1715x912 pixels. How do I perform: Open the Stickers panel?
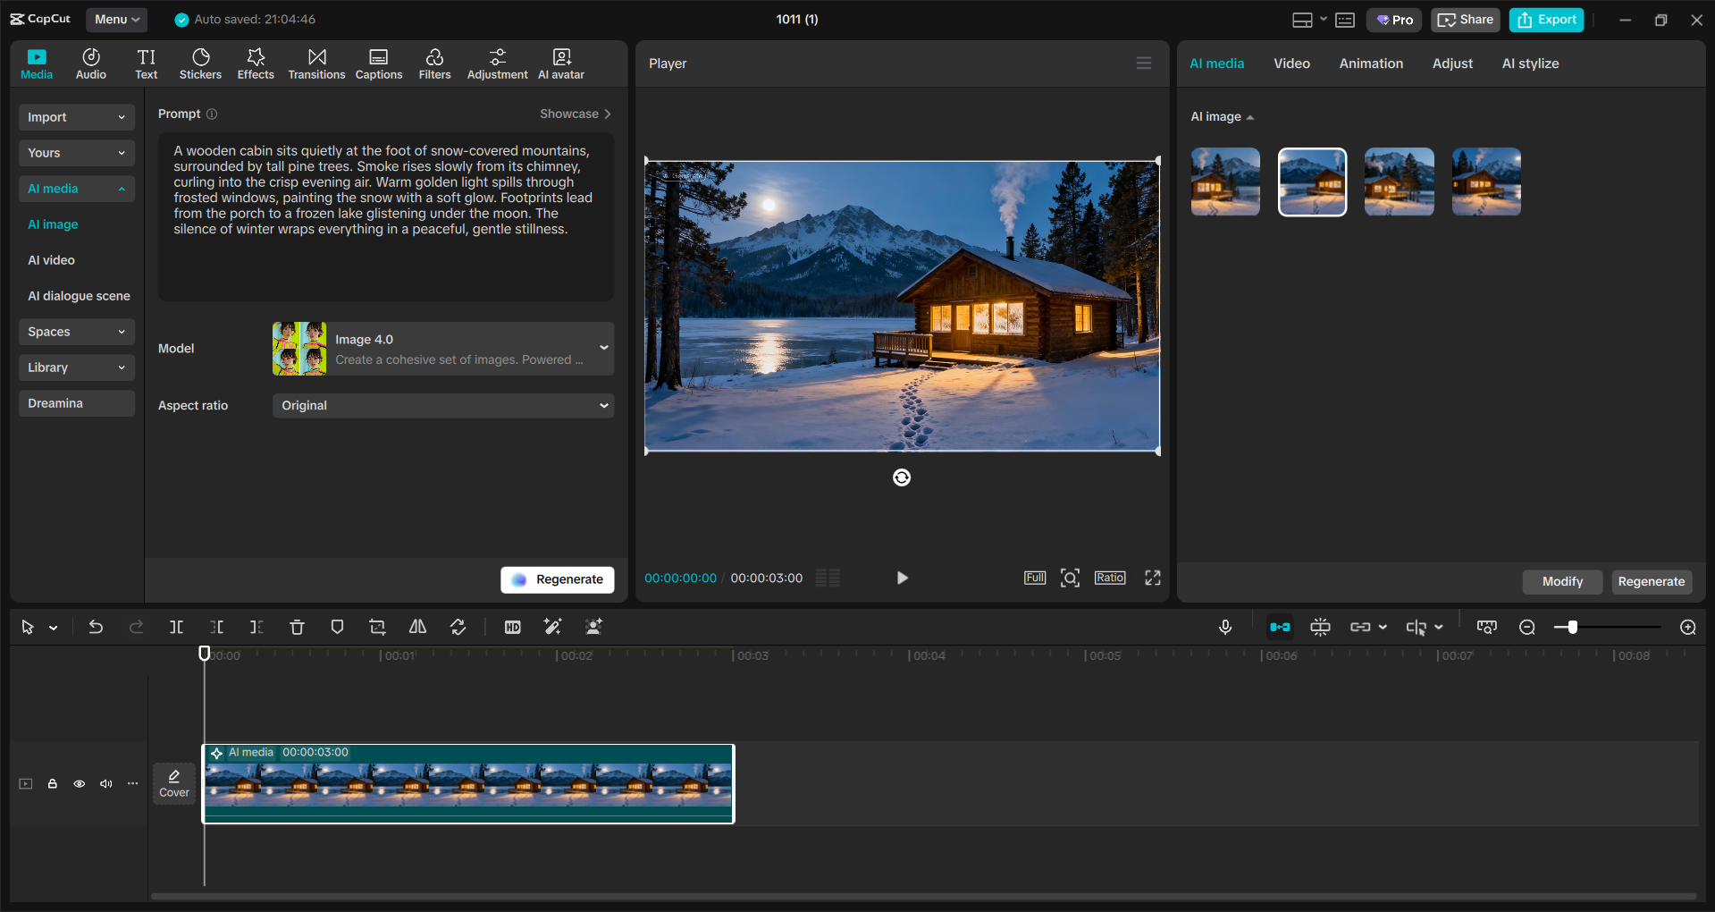[x=200, y=63]
